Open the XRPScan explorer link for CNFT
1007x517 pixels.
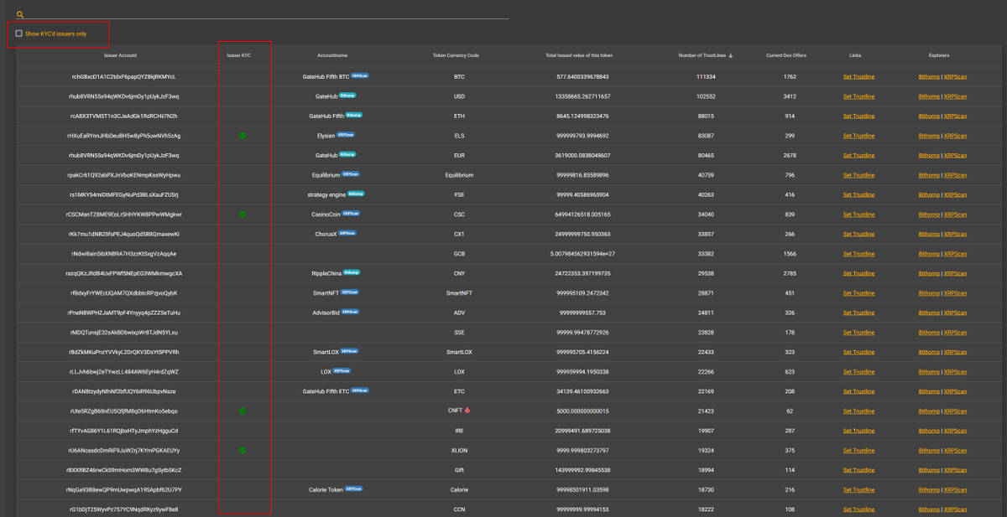click(x=955, y=411)
